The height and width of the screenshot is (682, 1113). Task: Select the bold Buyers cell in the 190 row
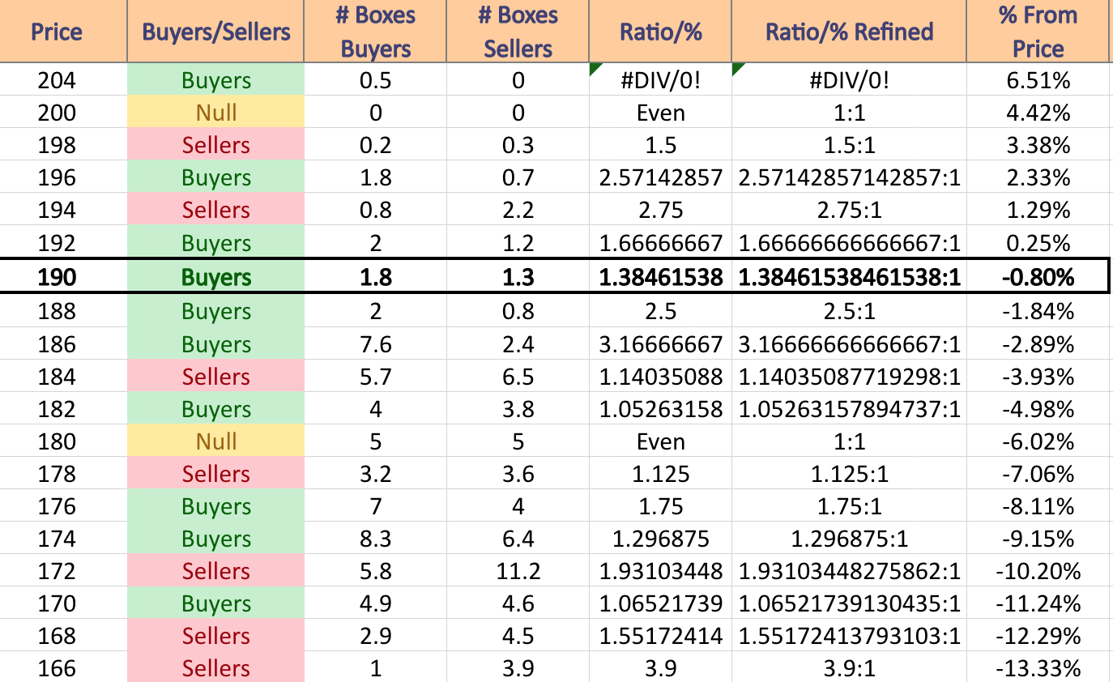[215, 276]
